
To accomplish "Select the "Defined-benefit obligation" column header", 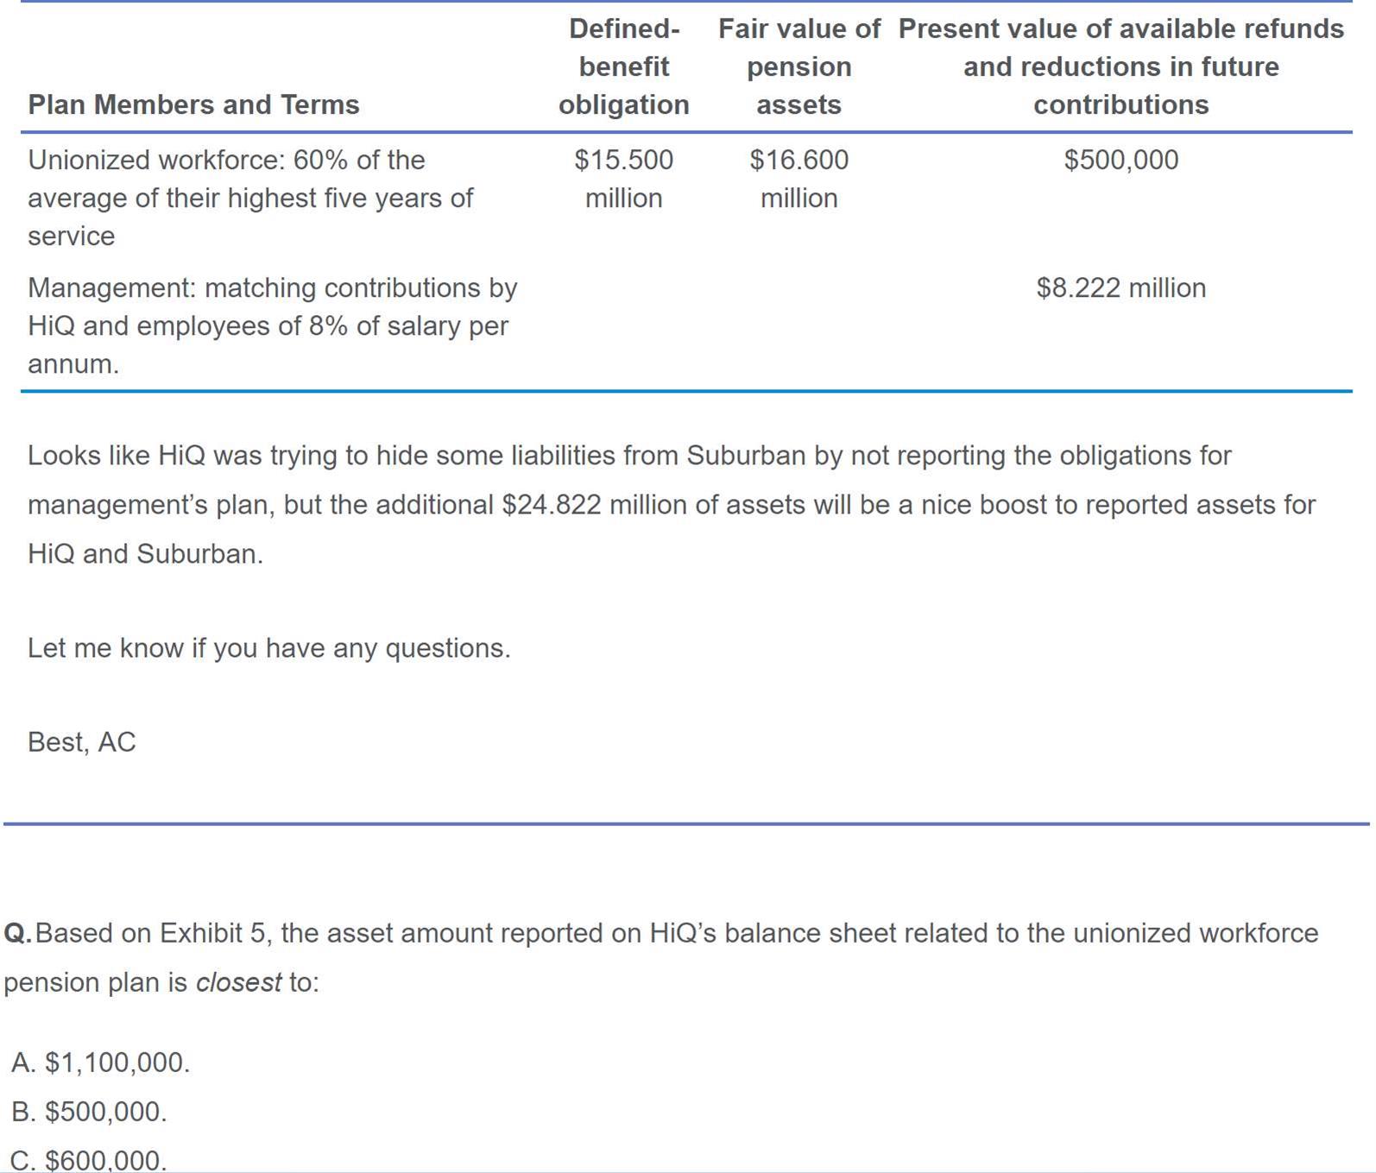I will coord(623,66).
